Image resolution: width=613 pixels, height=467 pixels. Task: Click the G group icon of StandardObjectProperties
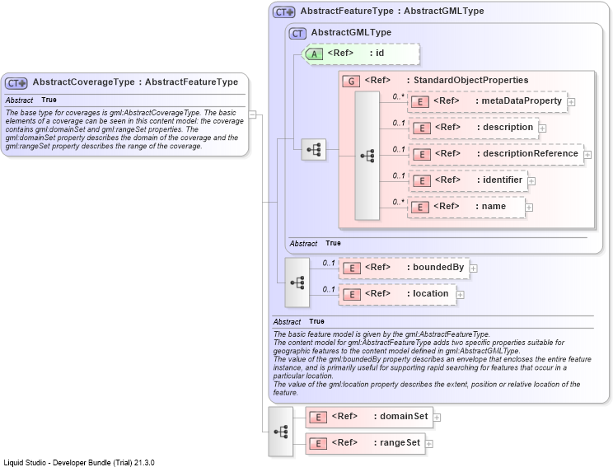point(351,82)
